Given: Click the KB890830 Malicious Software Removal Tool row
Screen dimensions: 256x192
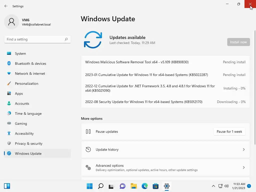Looking at the screenshot, I should point(165,62).
